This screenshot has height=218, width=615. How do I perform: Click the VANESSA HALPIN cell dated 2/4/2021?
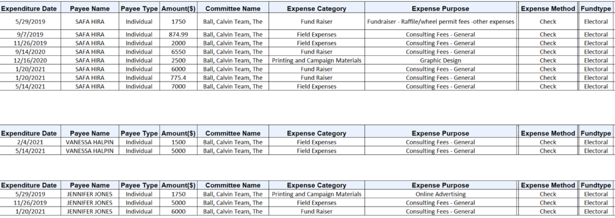90,142
